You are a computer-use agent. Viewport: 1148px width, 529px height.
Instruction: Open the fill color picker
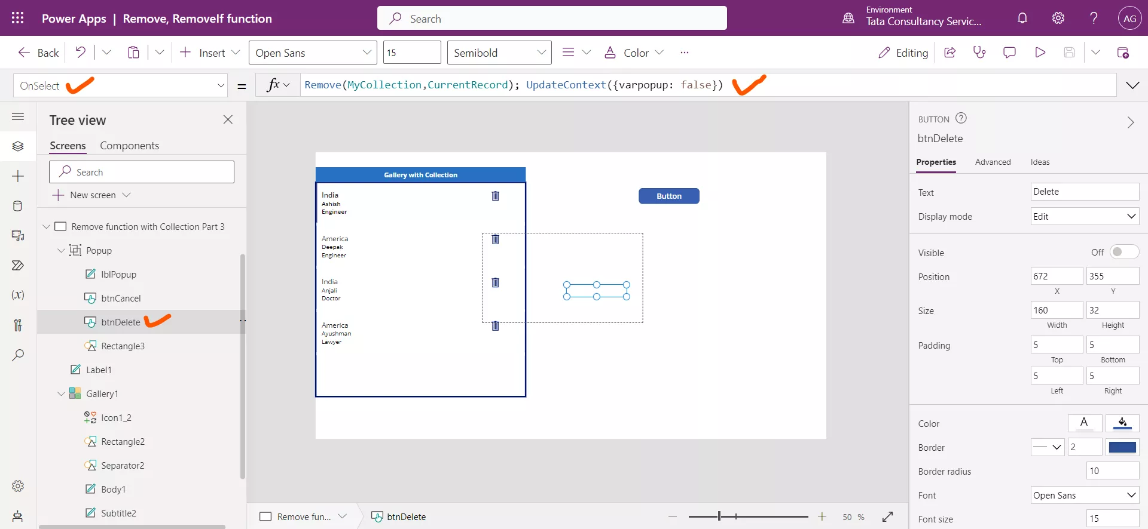pyautogui.click(x=1122, y=423)
